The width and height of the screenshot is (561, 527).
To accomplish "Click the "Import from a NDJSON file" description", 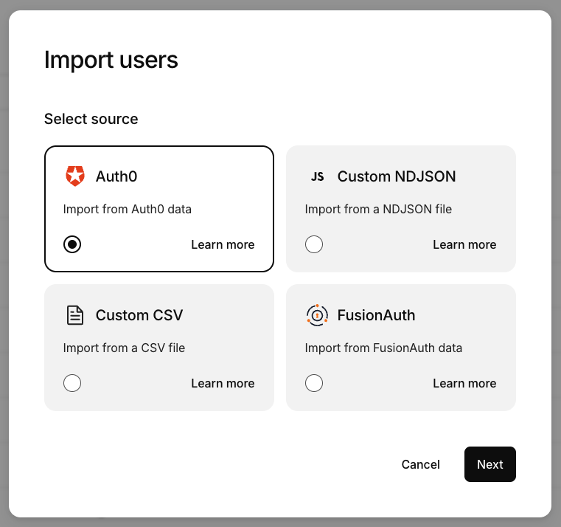I will click(x=378, y=209).
